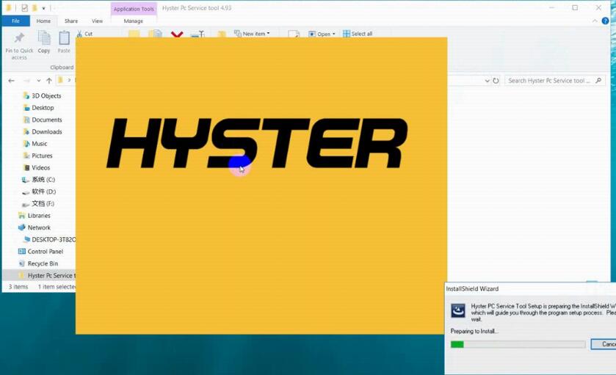Switch to the View ribbon tab
This screenshot has width=616, height=375.
[x=97, y=21]
